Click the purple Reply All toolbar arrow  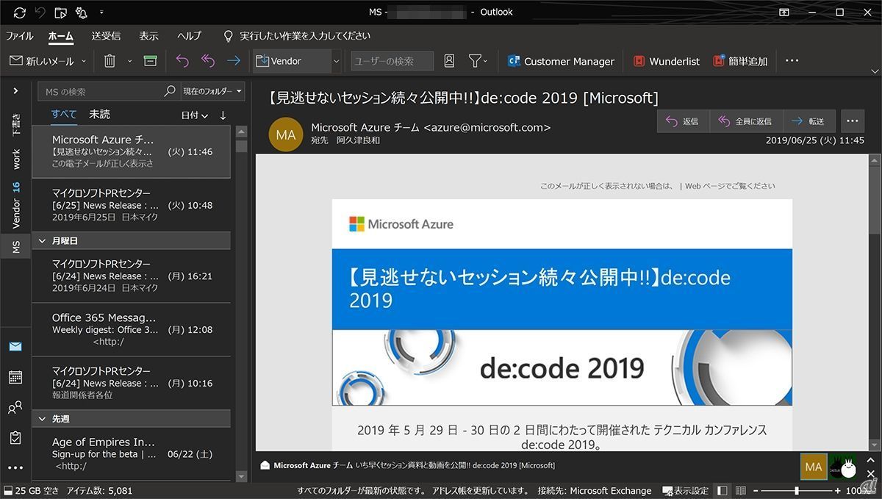tap(208, 61)
